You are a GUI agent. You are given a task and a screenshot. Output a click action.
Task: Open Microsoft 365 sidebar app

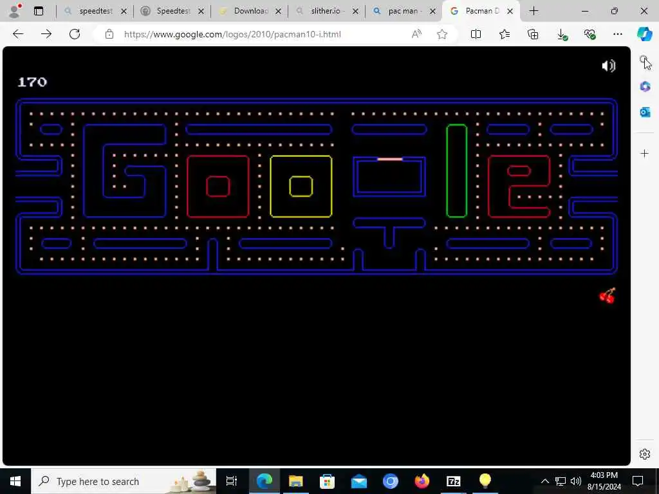(x=645, y=87)
